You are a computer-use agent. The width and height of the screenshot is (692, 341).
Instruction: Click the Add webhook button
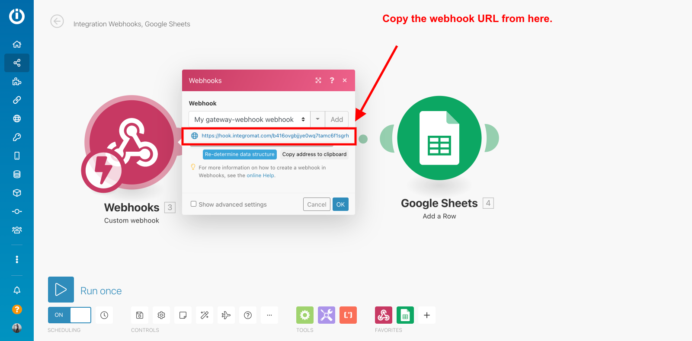click(337, 119)
